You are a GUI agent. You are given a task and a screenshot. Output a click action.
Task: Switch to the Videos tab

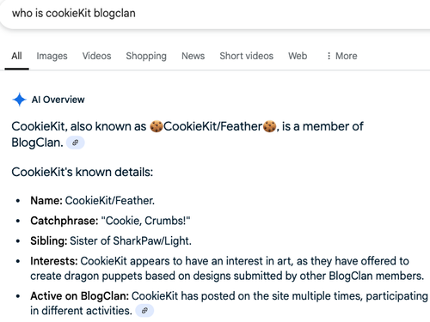pos(96,56)
